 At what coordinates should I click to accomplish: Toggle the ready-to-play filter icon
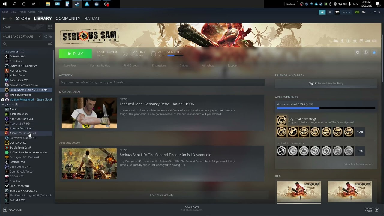point(51,36)
